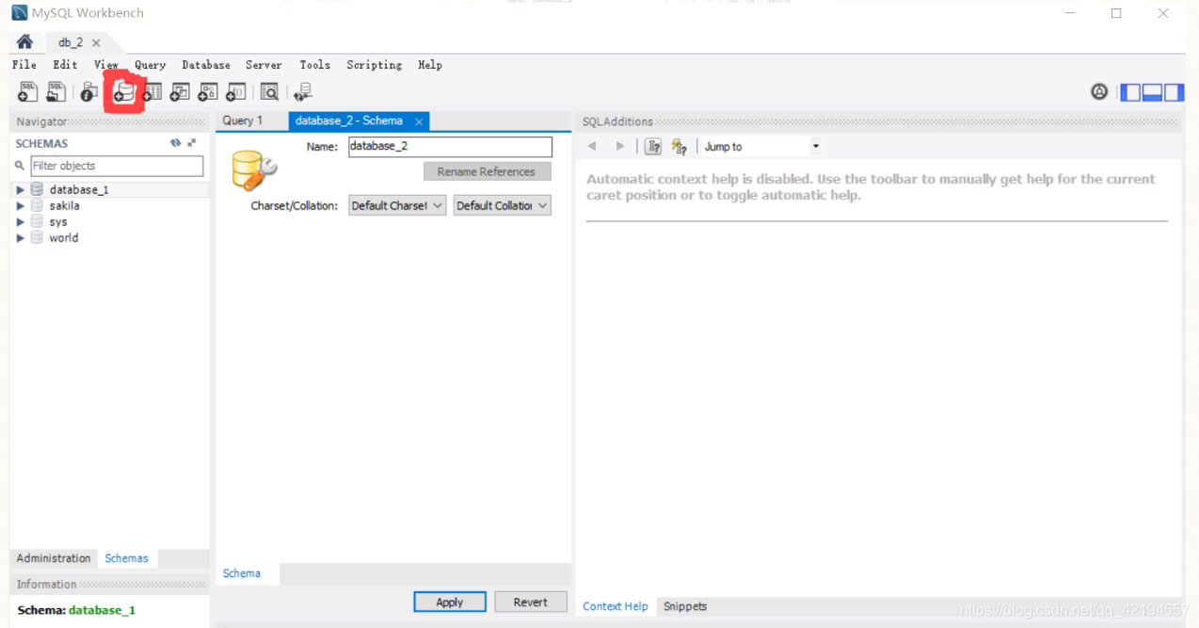Click the schema Name input field

tap(450, 147)
